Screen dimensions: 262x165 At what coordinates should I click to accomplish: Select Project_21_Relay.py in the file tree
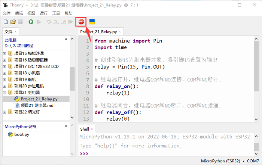(39, 99)
